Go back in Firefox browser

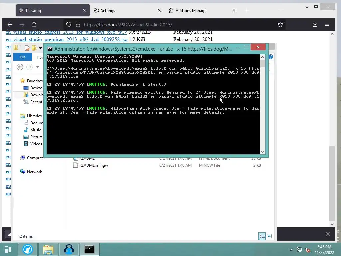[10, 25]
